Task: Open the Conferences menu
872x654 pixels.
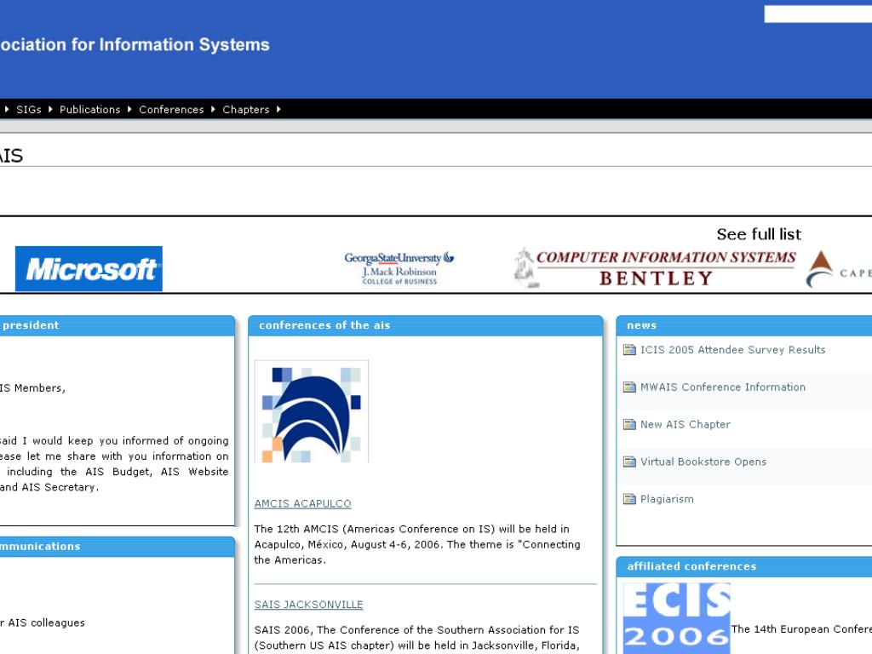Action: coord(171,110)
